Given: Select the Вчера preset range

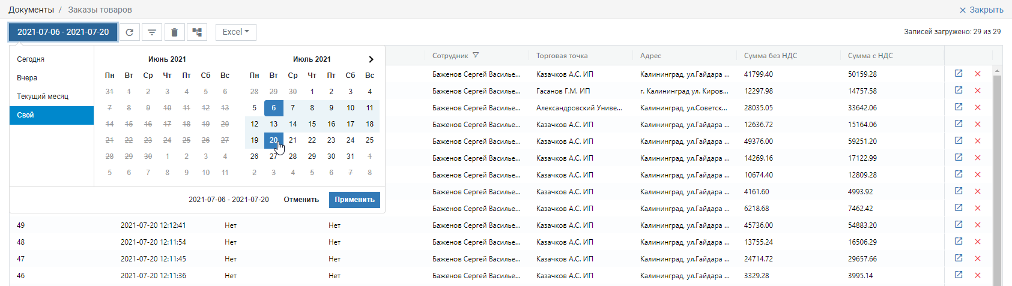Looking at the screenshot, I should 52,78.
